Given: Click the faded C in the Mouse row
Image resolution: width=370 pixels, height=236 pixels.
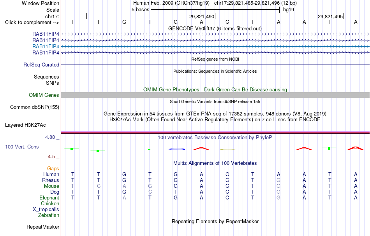Looking at the screenshot, I should tap(99, 186).
